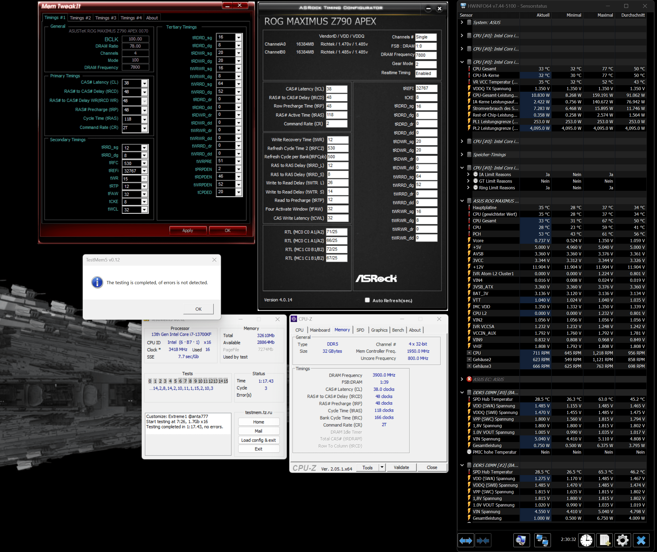Toggle TestMem5 test number 9 box
657x552 pixels.
pos(195,381)
